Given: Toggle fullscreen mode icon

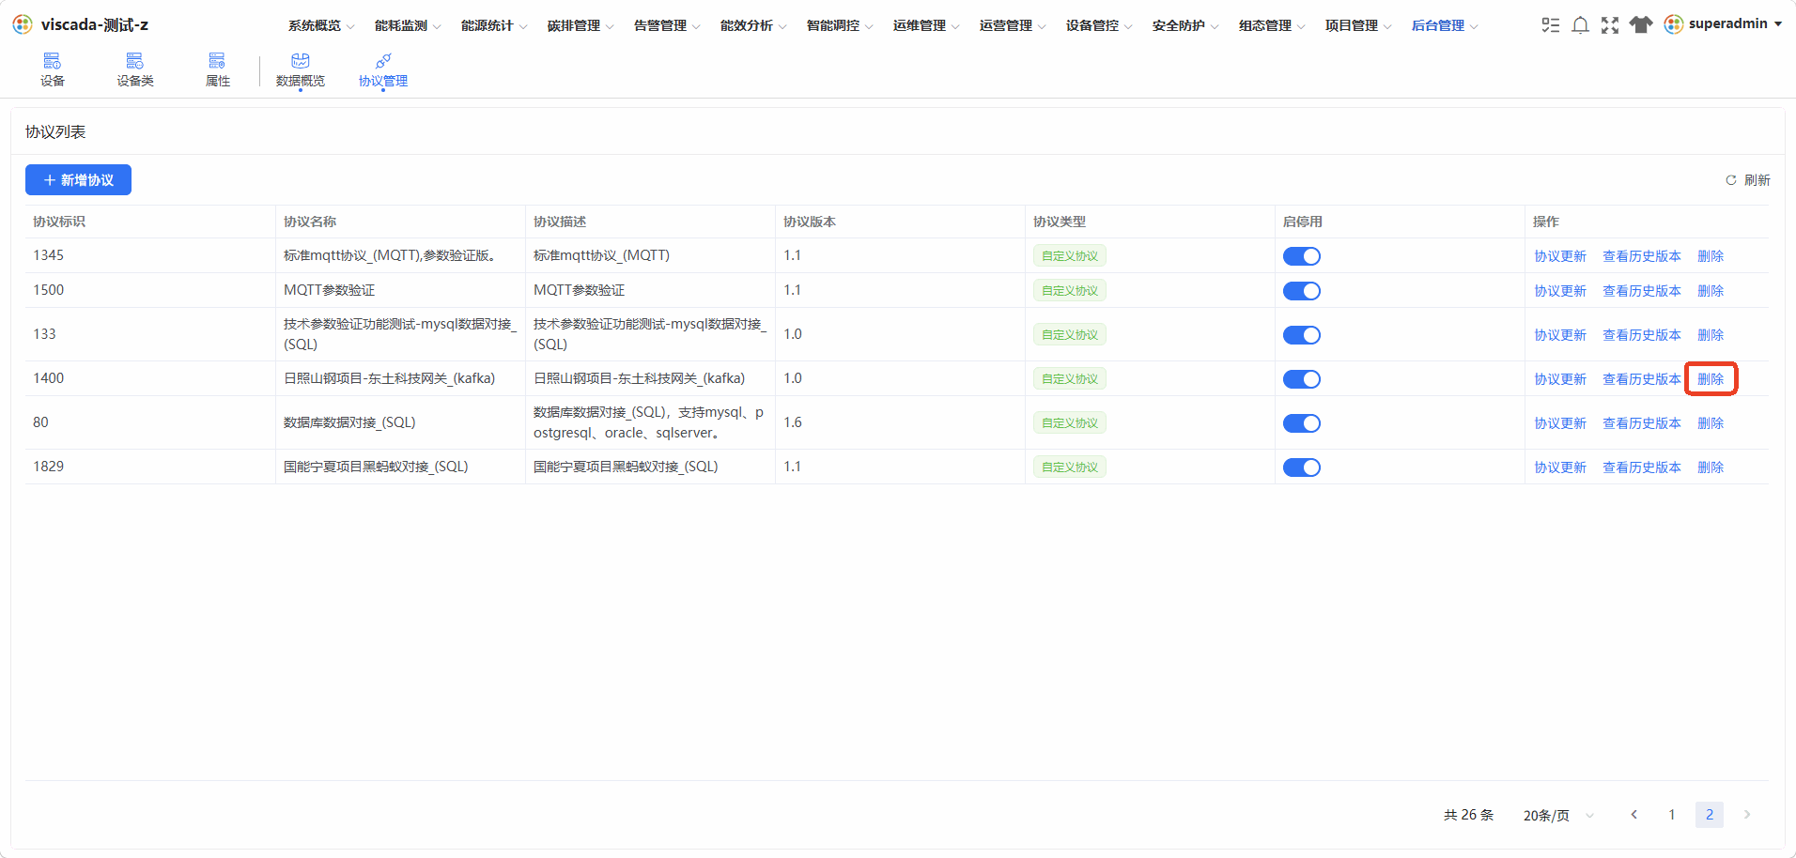Looking at the screenshot, I should (1610, 25).
